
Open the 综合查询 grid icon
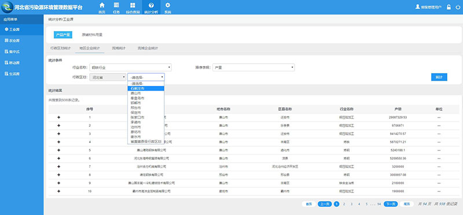click(133, 7)
